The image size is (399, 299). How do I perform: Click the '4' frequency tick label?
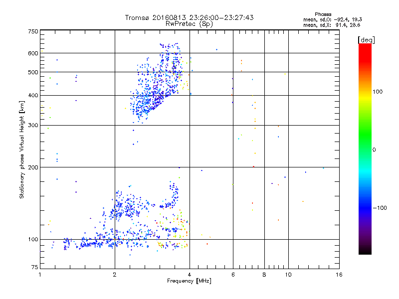(190, 275)
